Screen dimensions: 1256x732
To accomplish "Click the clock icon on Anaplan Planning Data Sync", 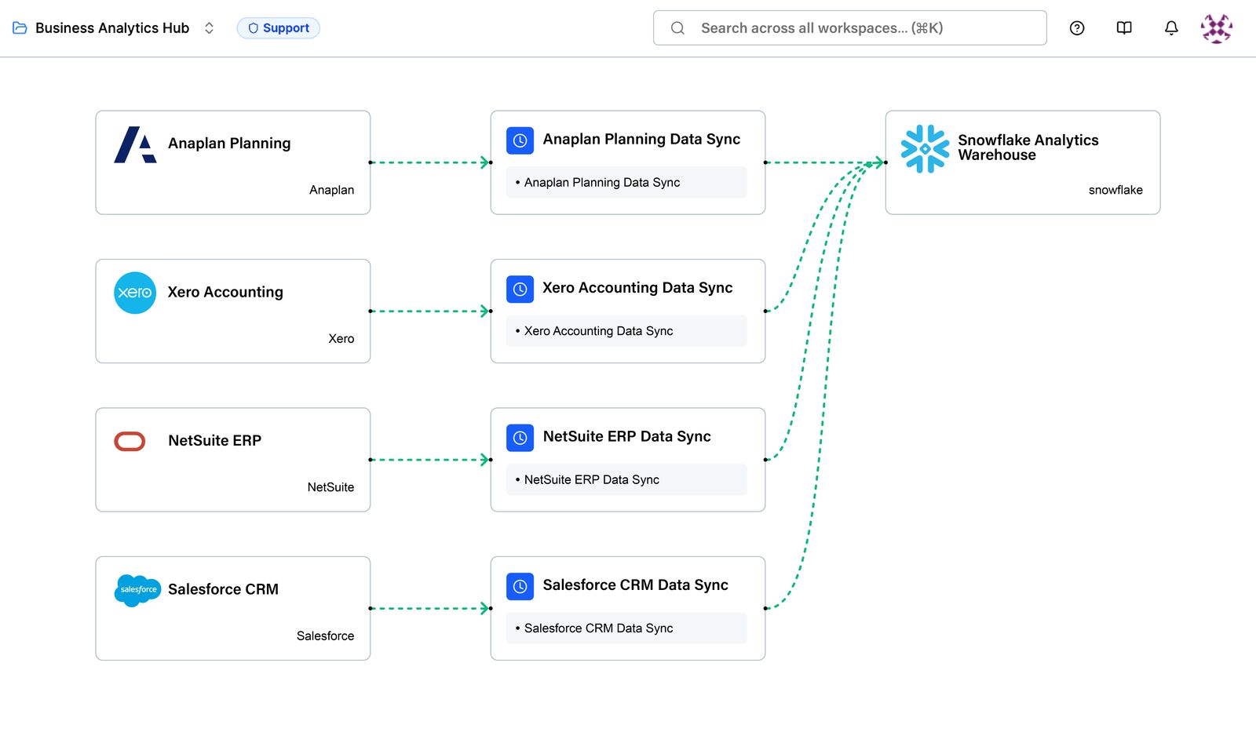I will click(x=519, y=140).
